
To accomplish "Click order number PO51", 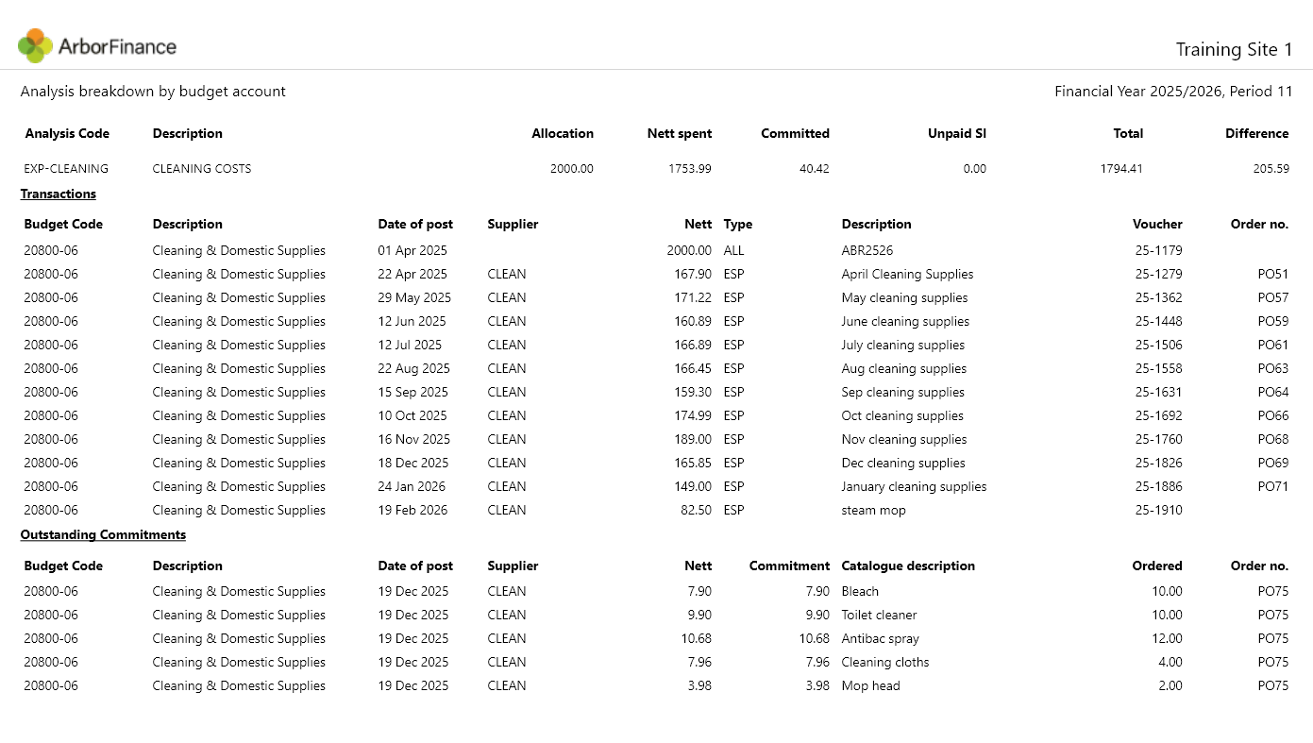I will pos(1273,274).
